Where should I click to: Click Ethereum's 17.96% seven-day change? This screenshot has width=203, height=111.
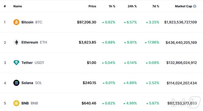coord(152,42)
